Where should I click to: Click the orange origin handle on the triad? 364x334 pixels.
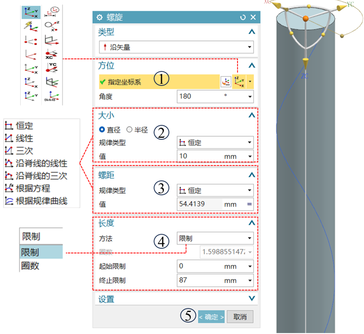pyautogui.click(x=306, y=19)
